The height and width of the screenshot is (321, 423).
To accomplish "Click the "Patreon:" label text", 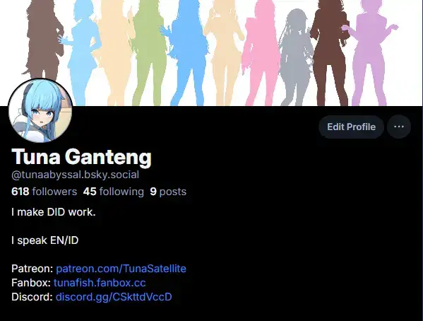I will coord(32,269).
